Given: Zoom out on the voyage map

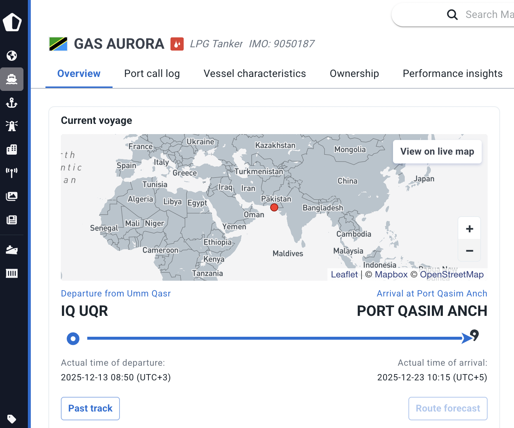Looking at the screenshot, I should click(469, 251).
